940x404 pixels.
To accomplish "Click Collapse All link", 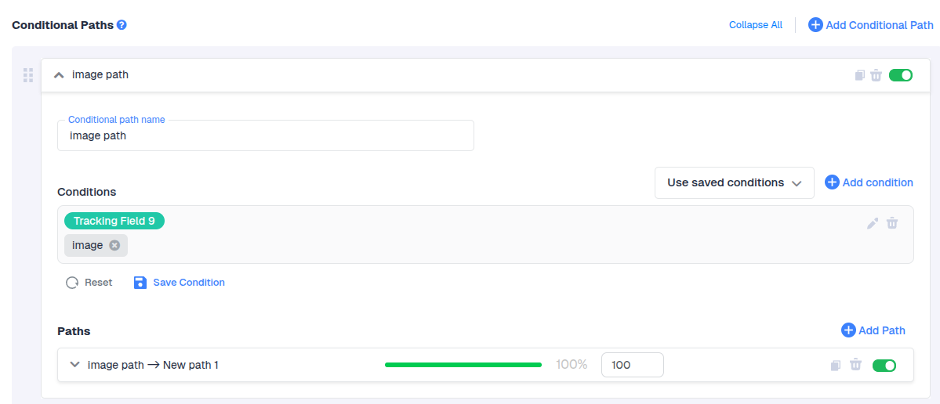I will (755, 25).
